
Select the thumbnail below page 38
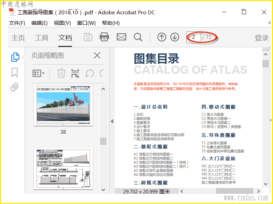63,169
